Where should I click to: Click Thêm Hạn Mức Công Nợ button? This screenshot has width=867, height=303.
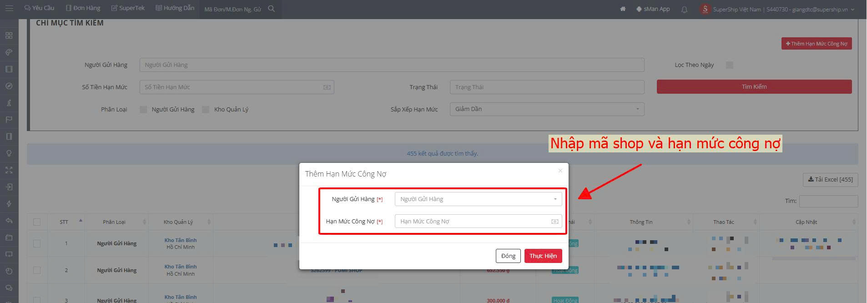pos(817,44)
